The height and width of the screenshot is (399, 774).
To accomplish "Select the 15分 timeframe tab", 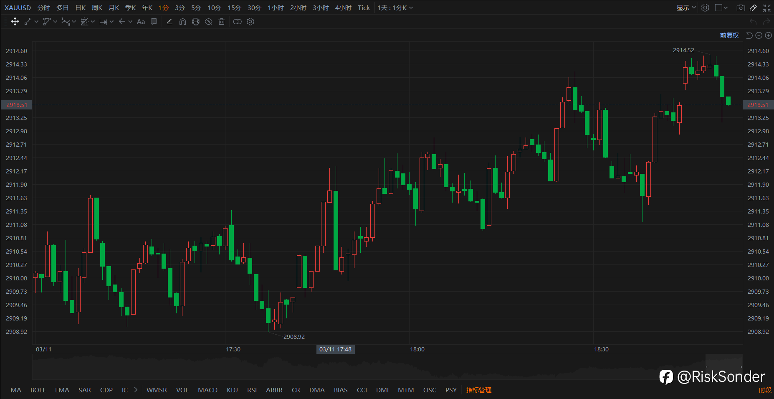I will [234, 8].
